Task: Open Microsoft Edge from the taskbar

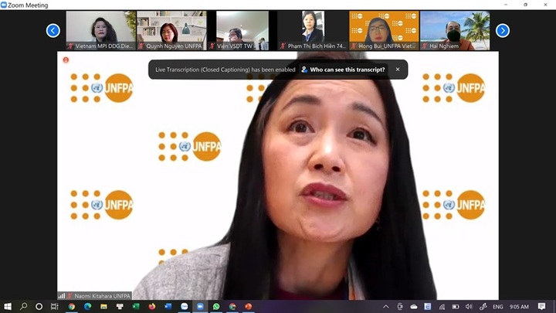Action: (87, 306)
